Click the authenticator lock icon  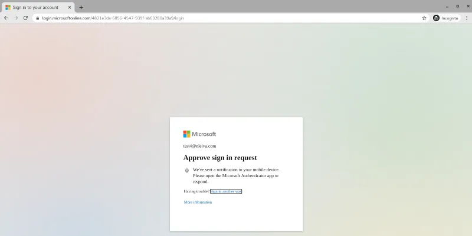pyautogui.click(x=186, y=170)
